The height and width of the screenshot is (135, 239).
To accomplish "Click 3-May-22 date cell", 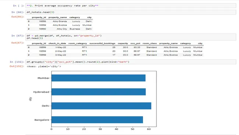I will click(x=61, y=55).
